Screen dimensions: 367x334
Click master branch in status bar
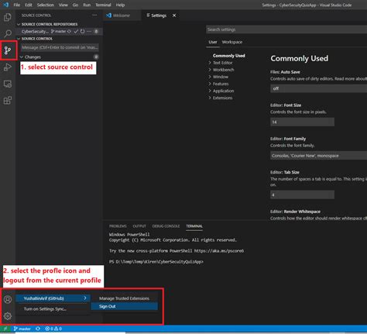[x=22, y=329]
